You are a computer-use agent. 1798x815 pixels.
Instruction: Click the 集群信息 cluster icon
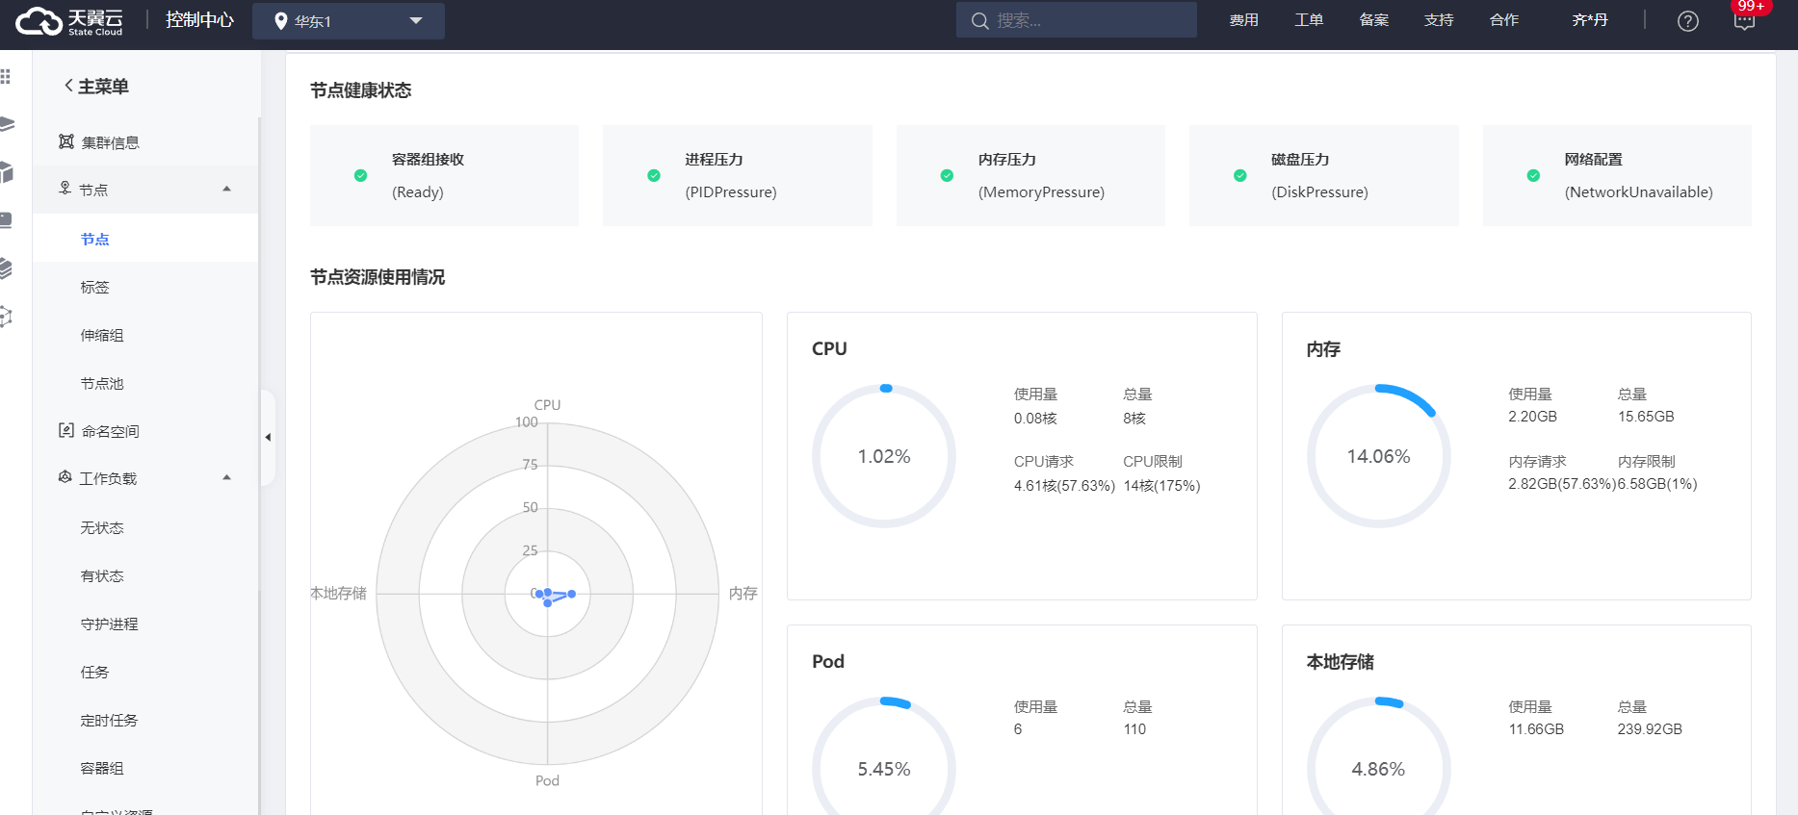[x=65, y=142]
